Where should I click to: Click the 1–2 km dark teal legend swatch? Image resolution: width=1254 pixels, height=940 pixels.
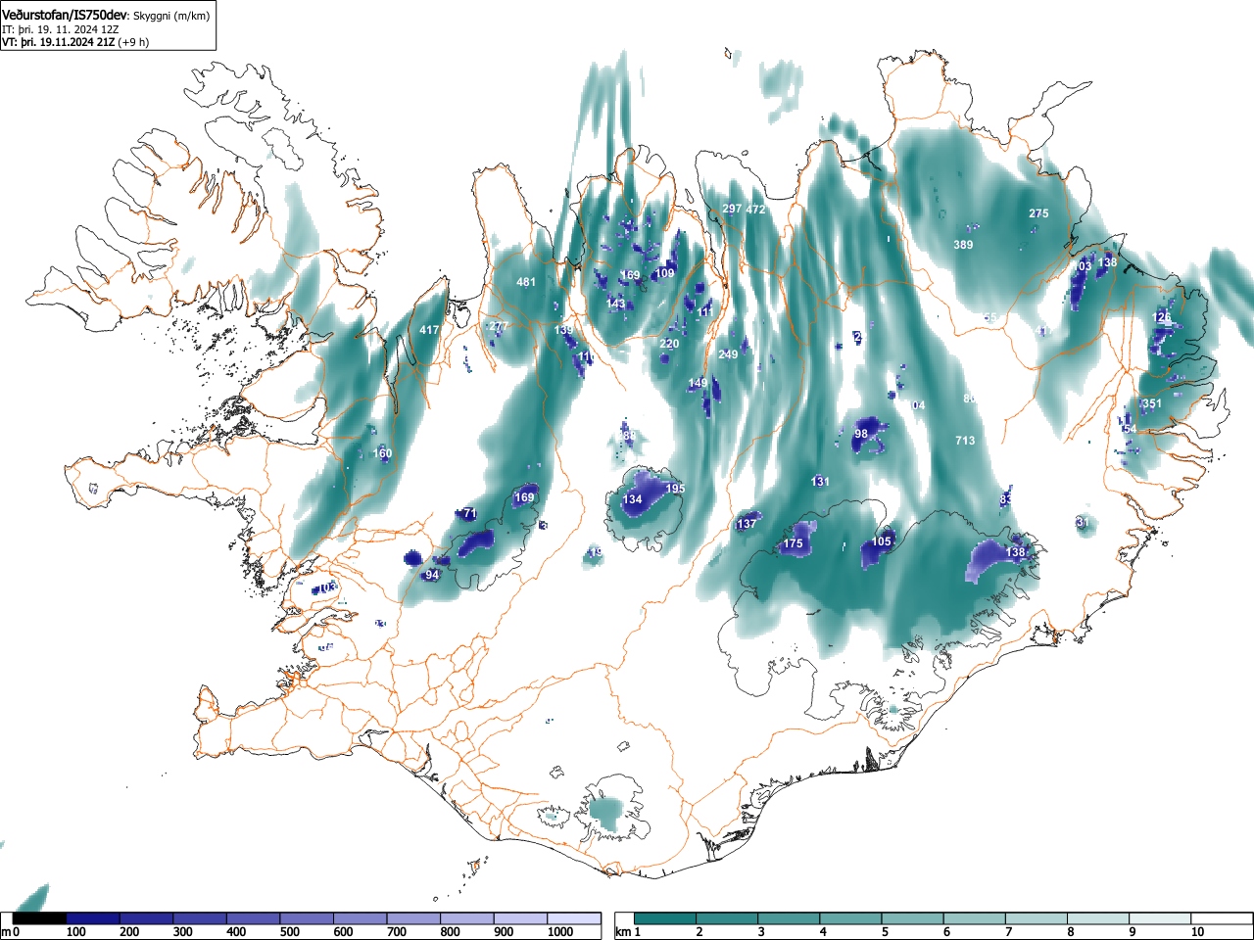coord(666,918)
